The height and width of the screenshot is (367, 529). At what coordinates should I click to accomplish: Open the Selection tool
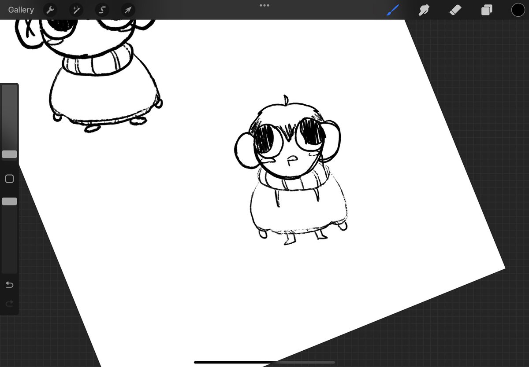102,10
